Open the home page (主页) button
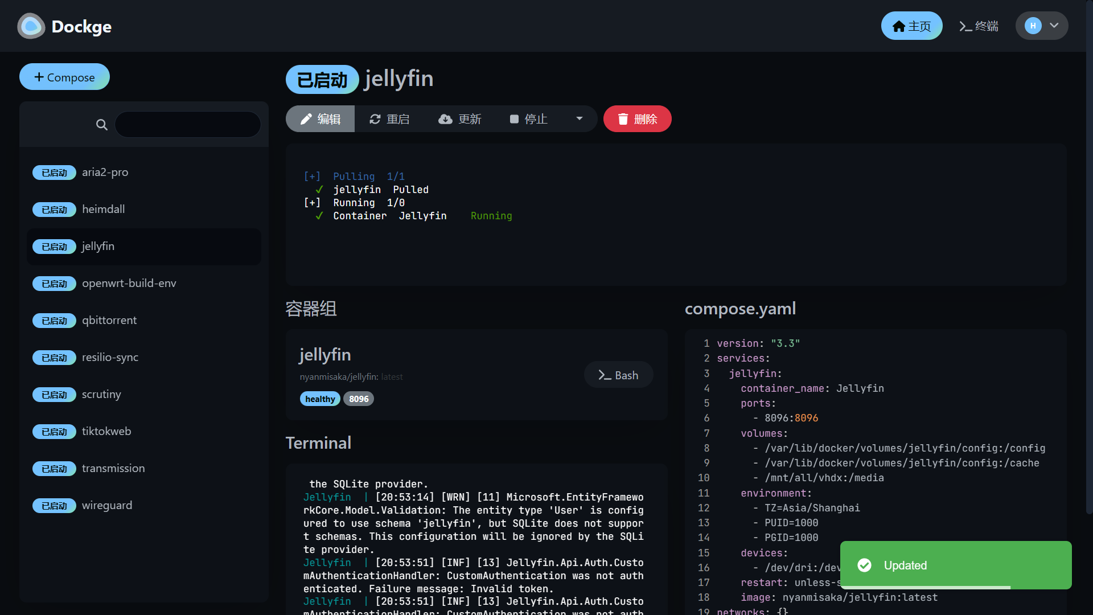 pos(911,26)
